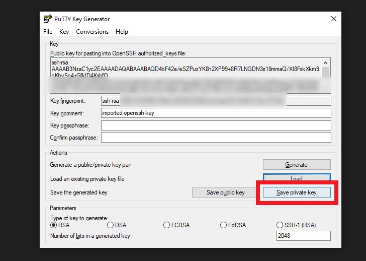Choose ECDSA as key type
The width and height of the screenshot is (366, 261).
coord(167,225)
